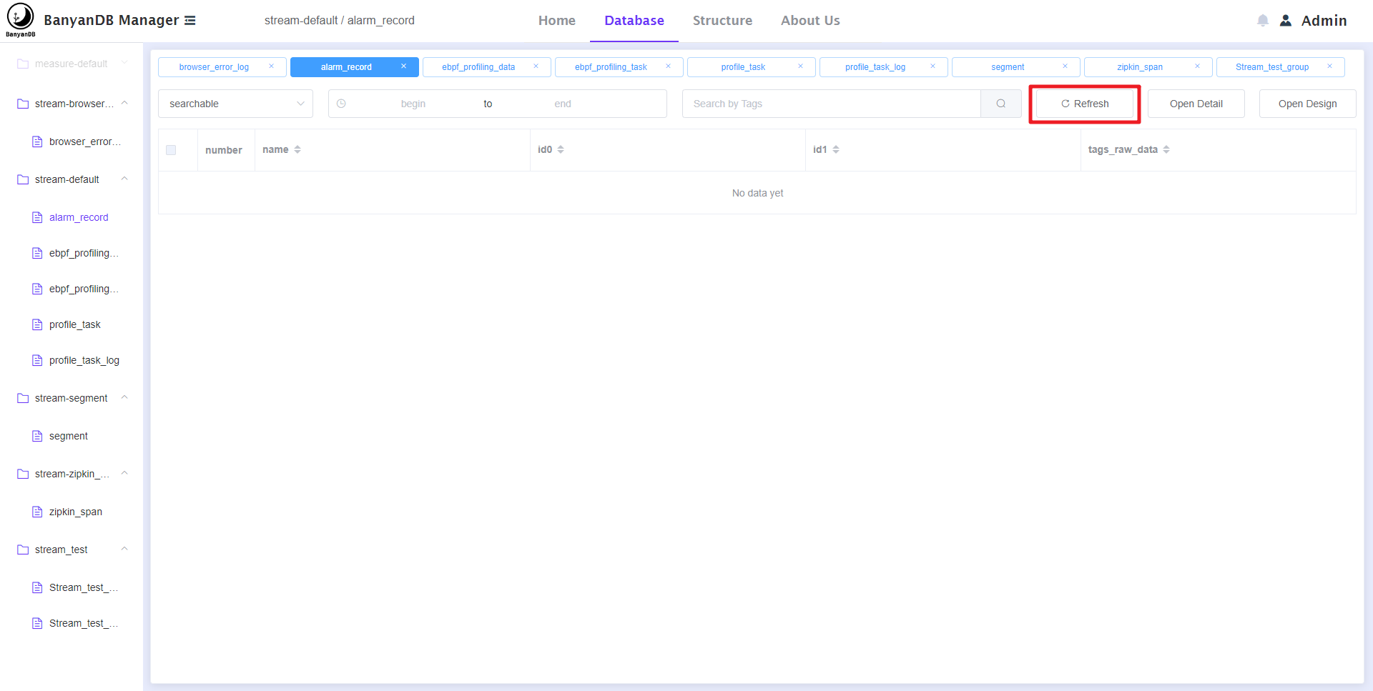Expand the measure-default group chevron
Viewport: 1373px width, 691px height.
124,63
